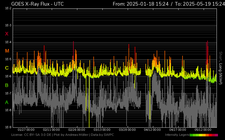The image size is (225, 140).
Task: Select the From: 2025-01-18 15:24 start date
Action: (141, 4)
